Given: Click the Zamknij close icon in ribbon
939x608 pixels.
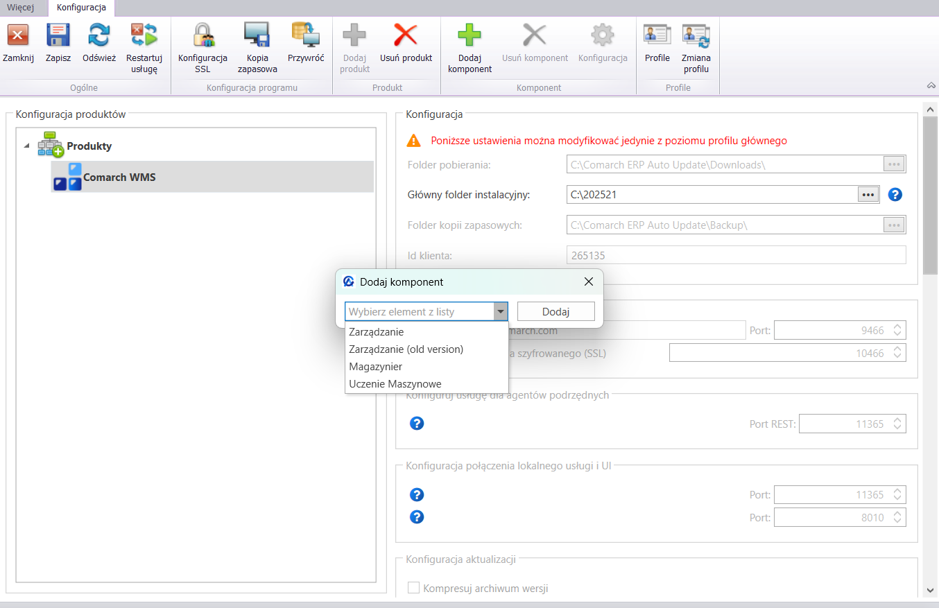Looking at the screenshot, I should coord(18,35).
